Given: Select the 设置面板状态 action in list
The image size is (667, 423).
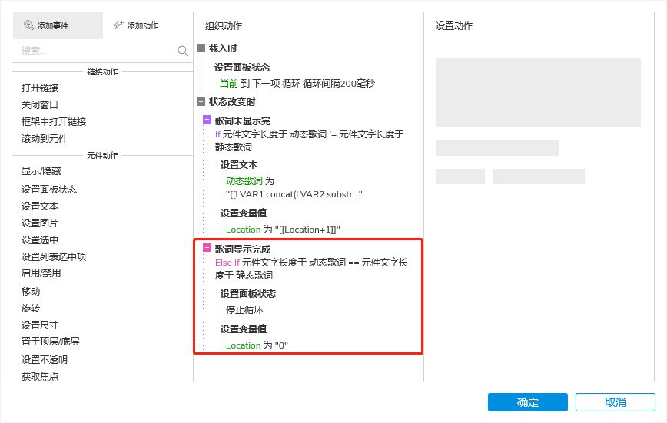Looking at the screenshot, I should tap(49, 190).
